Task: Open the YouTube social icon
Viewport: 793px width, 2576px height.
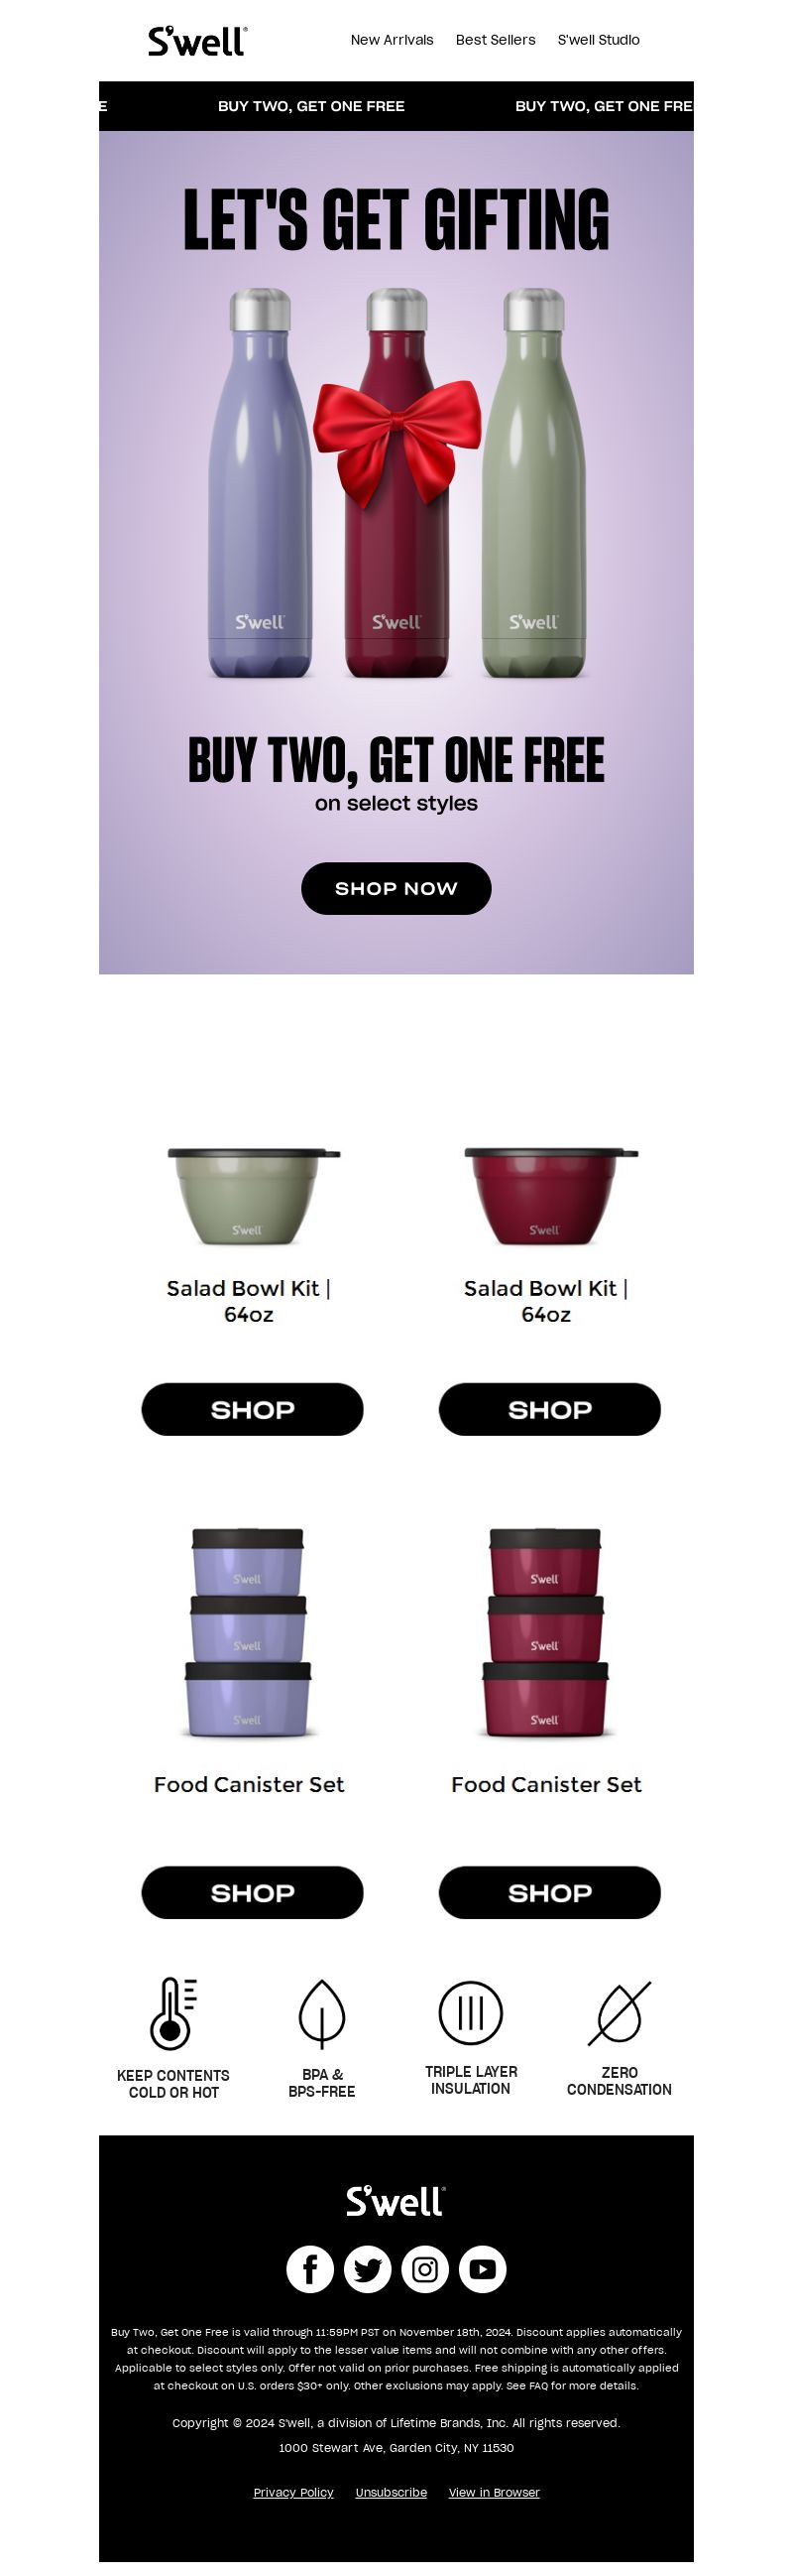Action: click(483, 2269)
